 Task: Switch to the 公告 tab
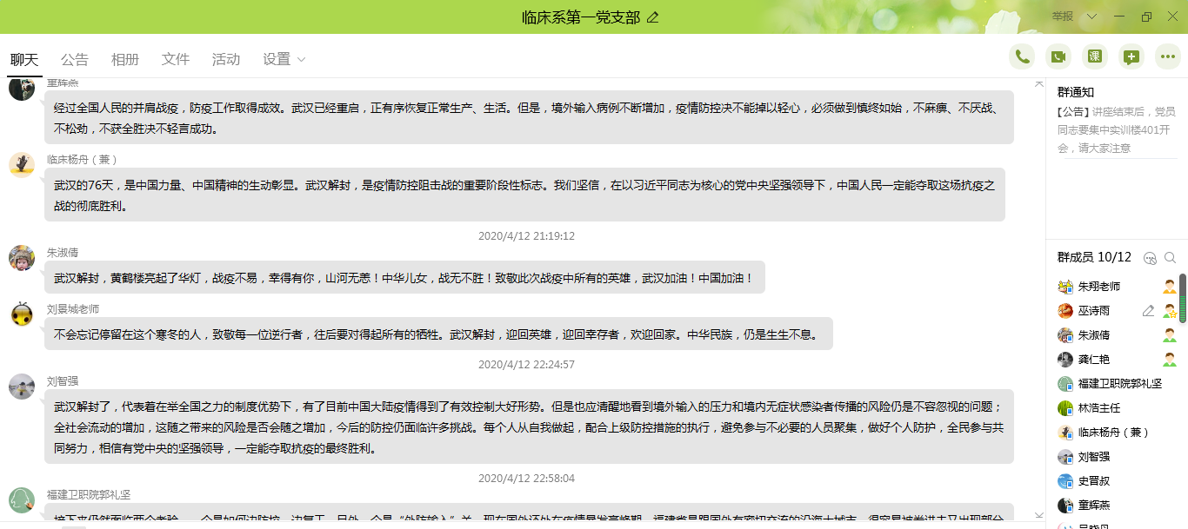[x=75, y=59]
